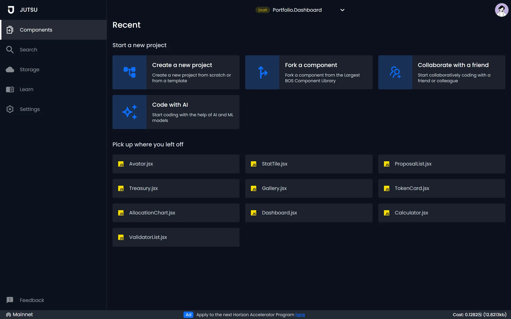Click the JS icon beside Gallery.jsx

[254, 188]
